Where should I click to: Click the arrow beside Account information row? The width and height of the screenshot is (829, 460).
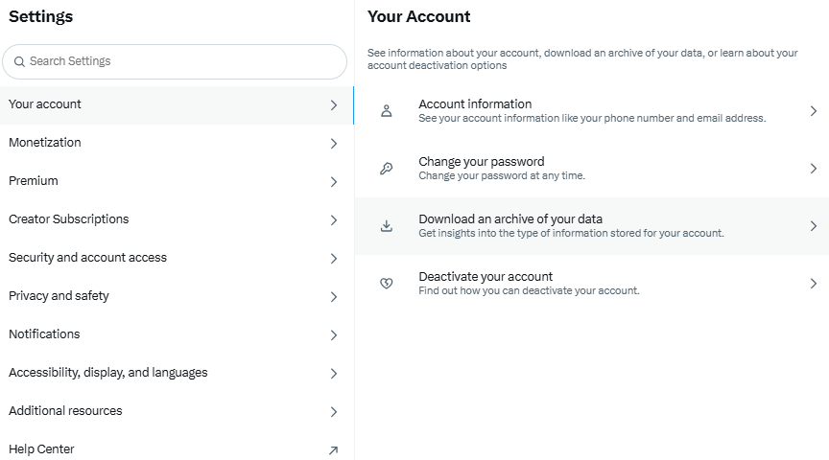(813, 111)
